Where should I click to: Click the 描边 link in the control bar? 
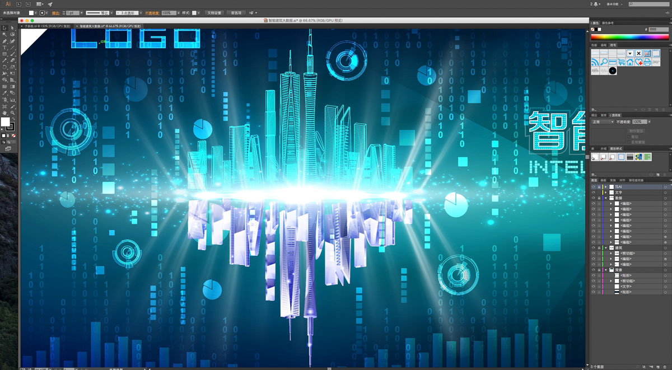pos(56,12)
